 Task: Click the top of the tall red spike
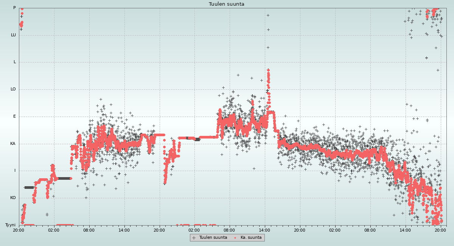268,70
